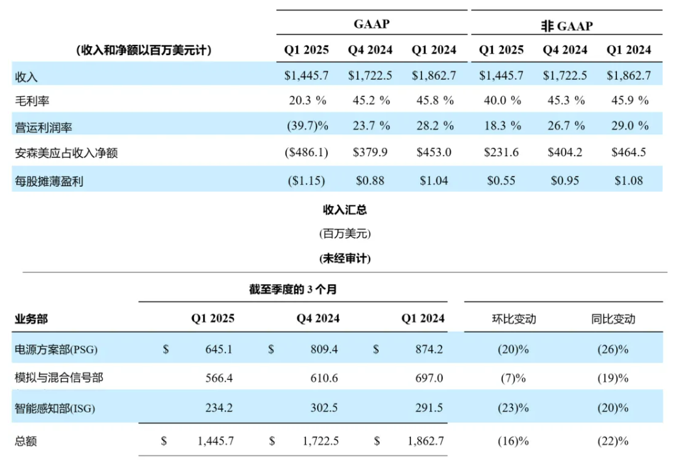
Task: Select the 业务部 column header
Action: (31, 319)
